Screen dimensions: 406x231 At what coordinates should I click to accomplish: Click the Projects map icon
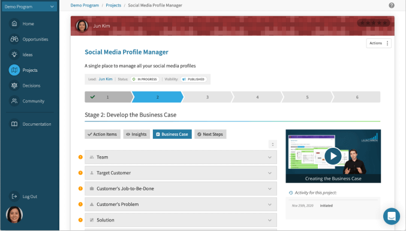click(x=14, y=70)
